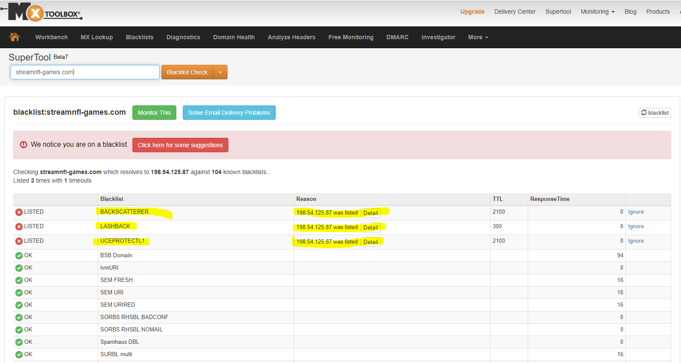Viewport: 681px width, 363px height.
Task: Click green OK icon for SORBS RHSBL BADCONF
Action: click(x=19, y=317)
